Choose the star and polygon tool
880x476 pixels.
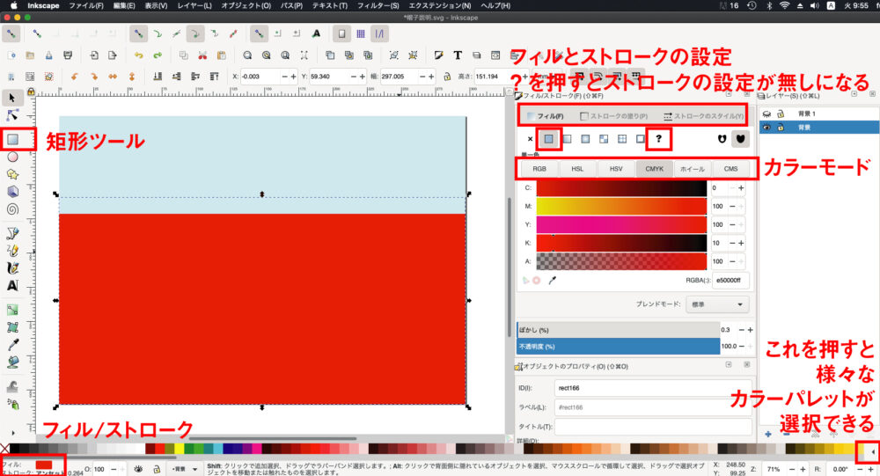pyautogui.click(x=13, y=174)
